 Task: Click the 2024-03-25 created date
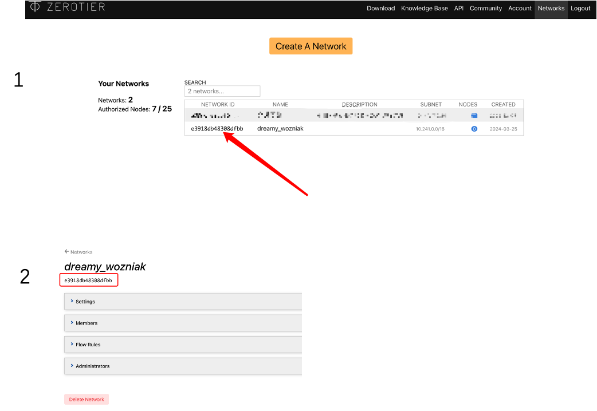(x=503, y=129)
